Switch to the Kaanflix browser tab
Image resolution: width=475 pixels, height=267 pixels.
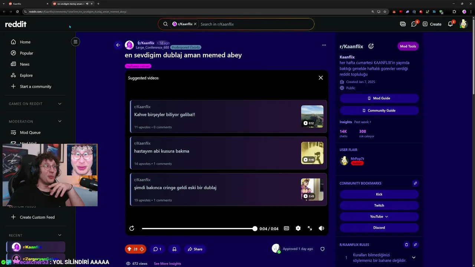point(28,4)
